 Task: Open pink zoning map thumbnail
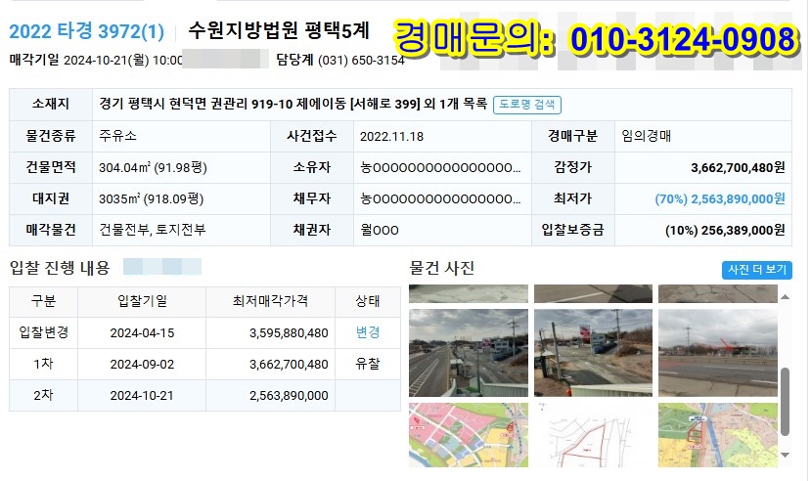point(469,435)
